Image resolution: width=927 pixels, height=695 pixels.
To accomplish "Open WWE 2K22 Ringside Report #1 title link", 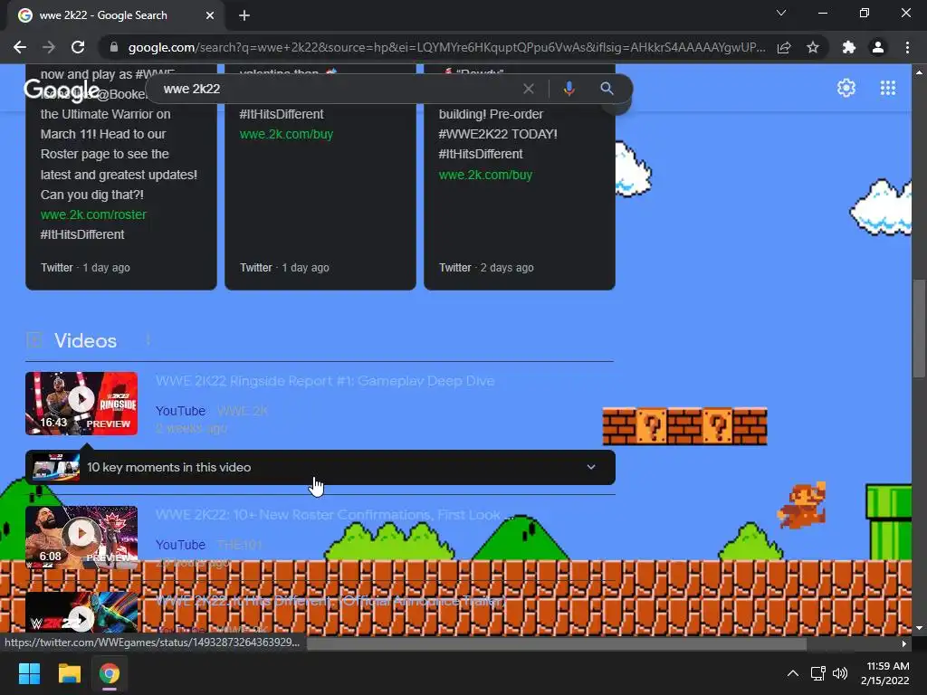I will click(x=325, y=381).
